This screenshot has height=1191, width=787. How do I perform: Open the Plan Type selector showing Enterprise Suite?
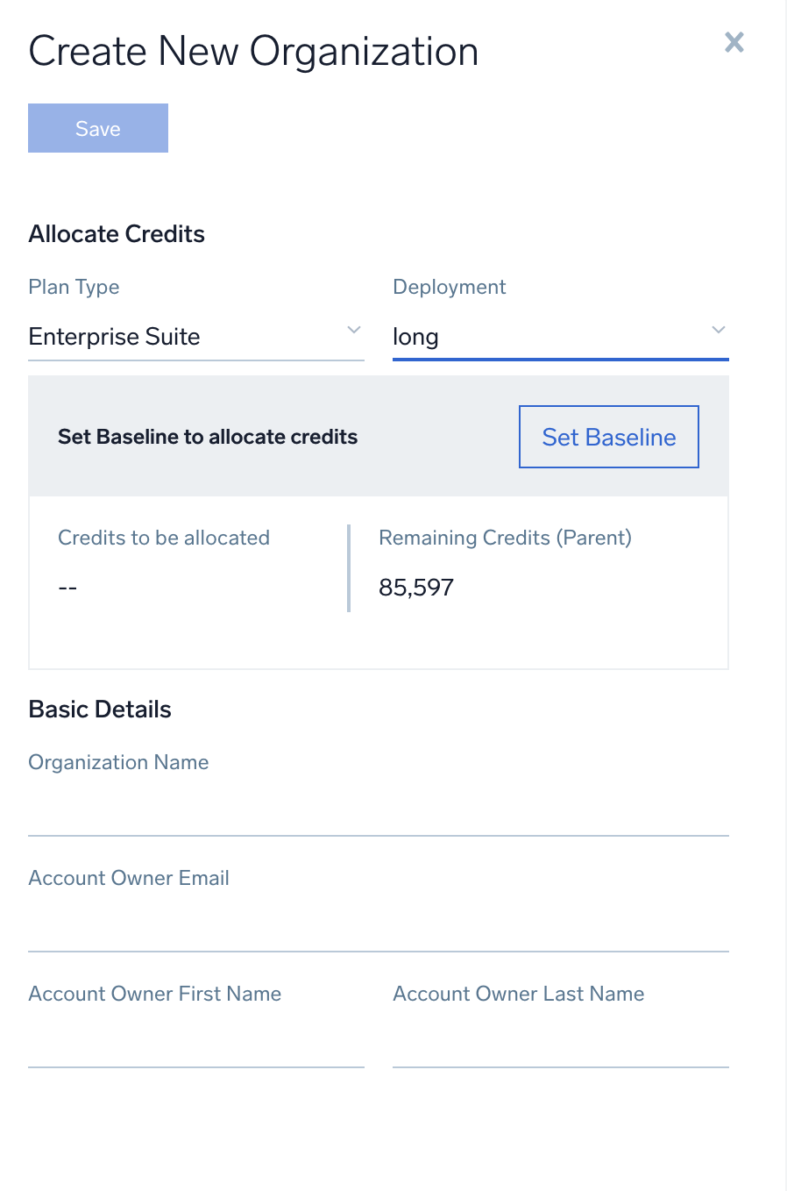(175, 337)
